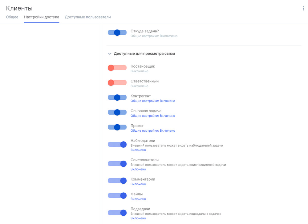This screenshot has height=224, width=308.
Task: Open the three-dot options menu
Action: coord(303,9)
